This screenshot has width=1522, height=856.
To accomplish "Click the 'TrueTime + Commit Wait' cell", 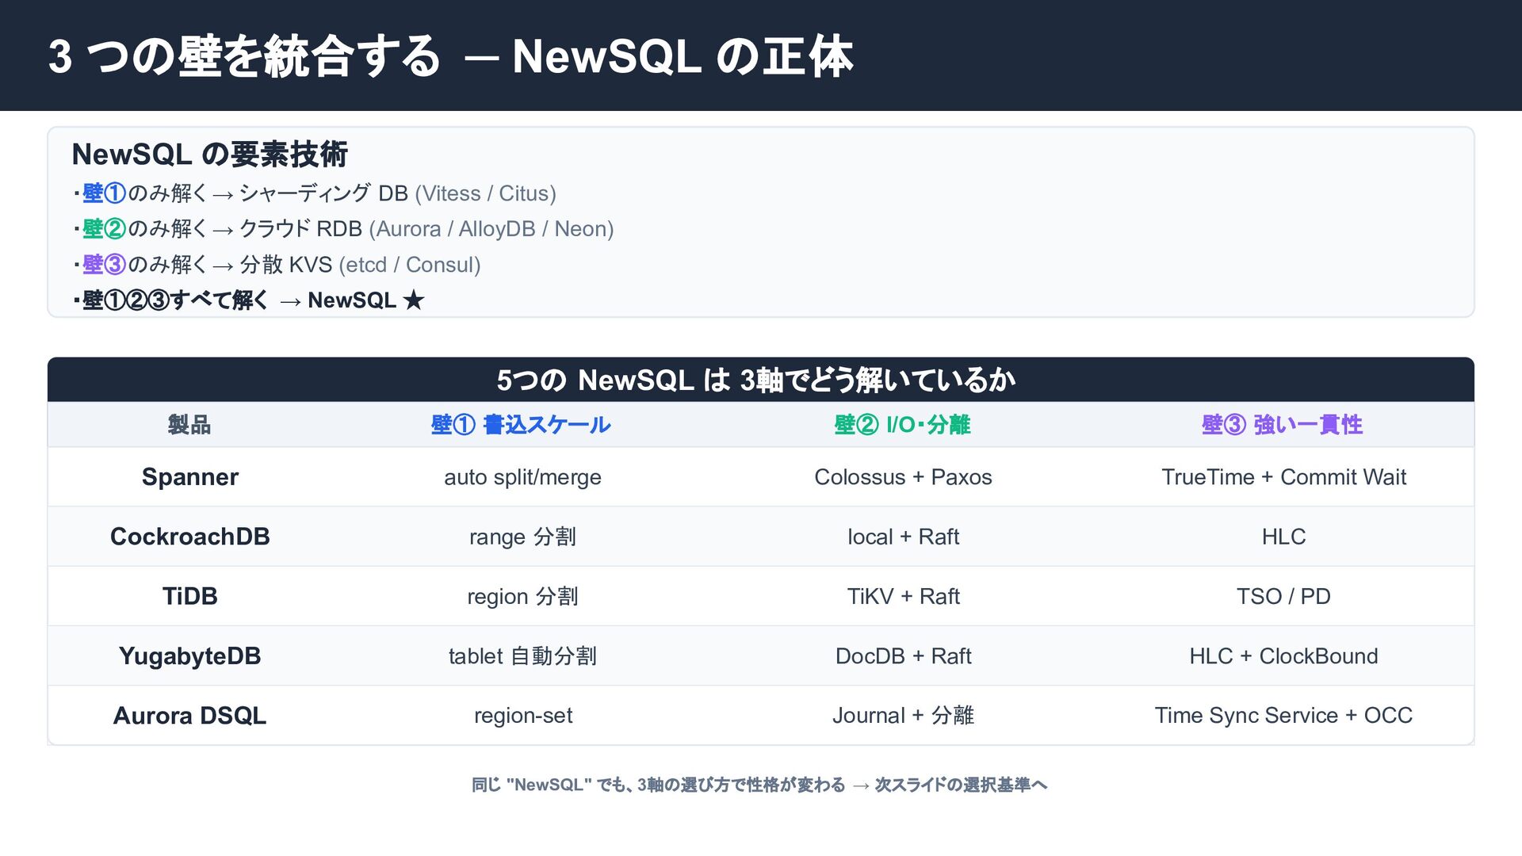I will click(1283, 477).
